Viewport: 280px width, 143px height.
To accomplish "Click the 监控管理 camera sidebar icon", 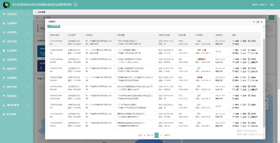I will [4, 32].
